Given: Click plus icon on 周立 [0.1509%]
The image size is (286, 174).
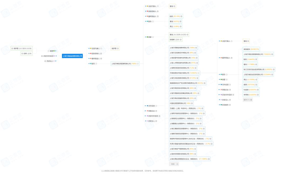Looking at the screenshot, I should pos(256,80).
